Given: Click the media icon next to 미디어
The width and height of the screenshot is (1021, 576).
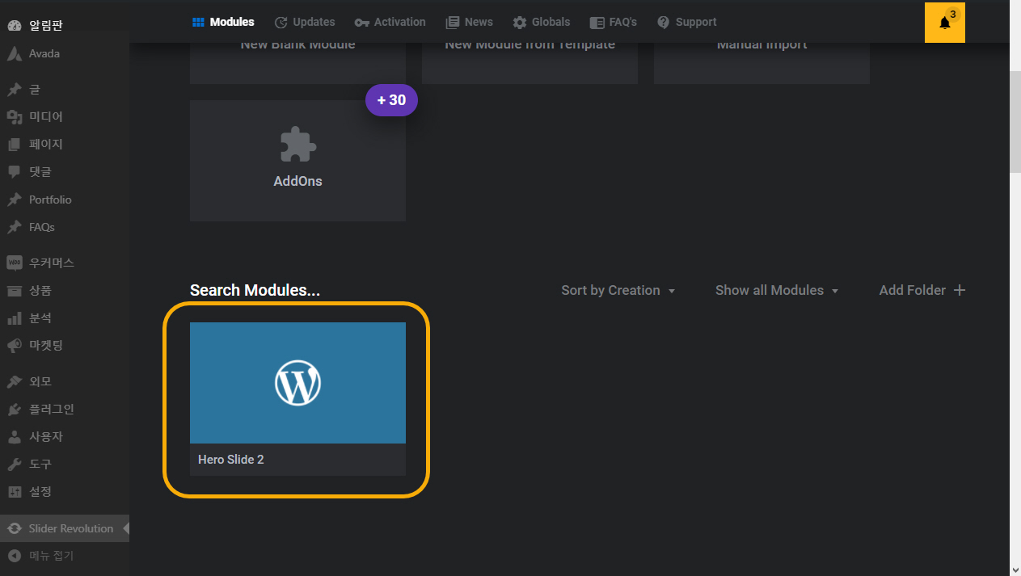Looking at the screenshot, I should [x=14, y=117].
